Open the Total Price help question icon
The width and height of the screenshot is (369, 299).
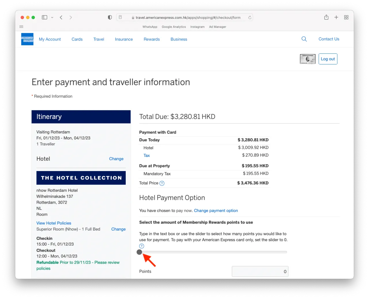coord(162,183)
